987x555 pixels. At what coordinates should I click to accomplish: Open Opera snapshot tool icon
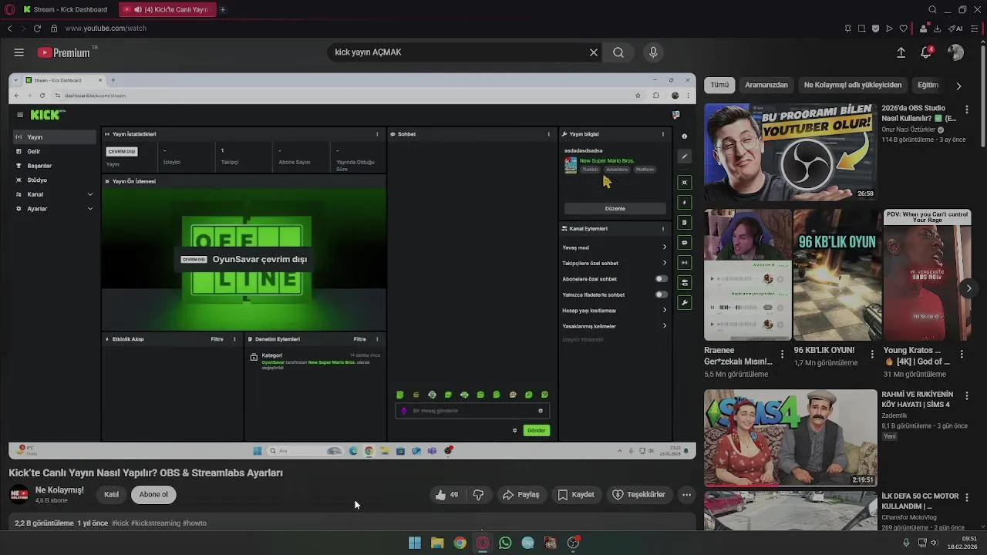862,29
